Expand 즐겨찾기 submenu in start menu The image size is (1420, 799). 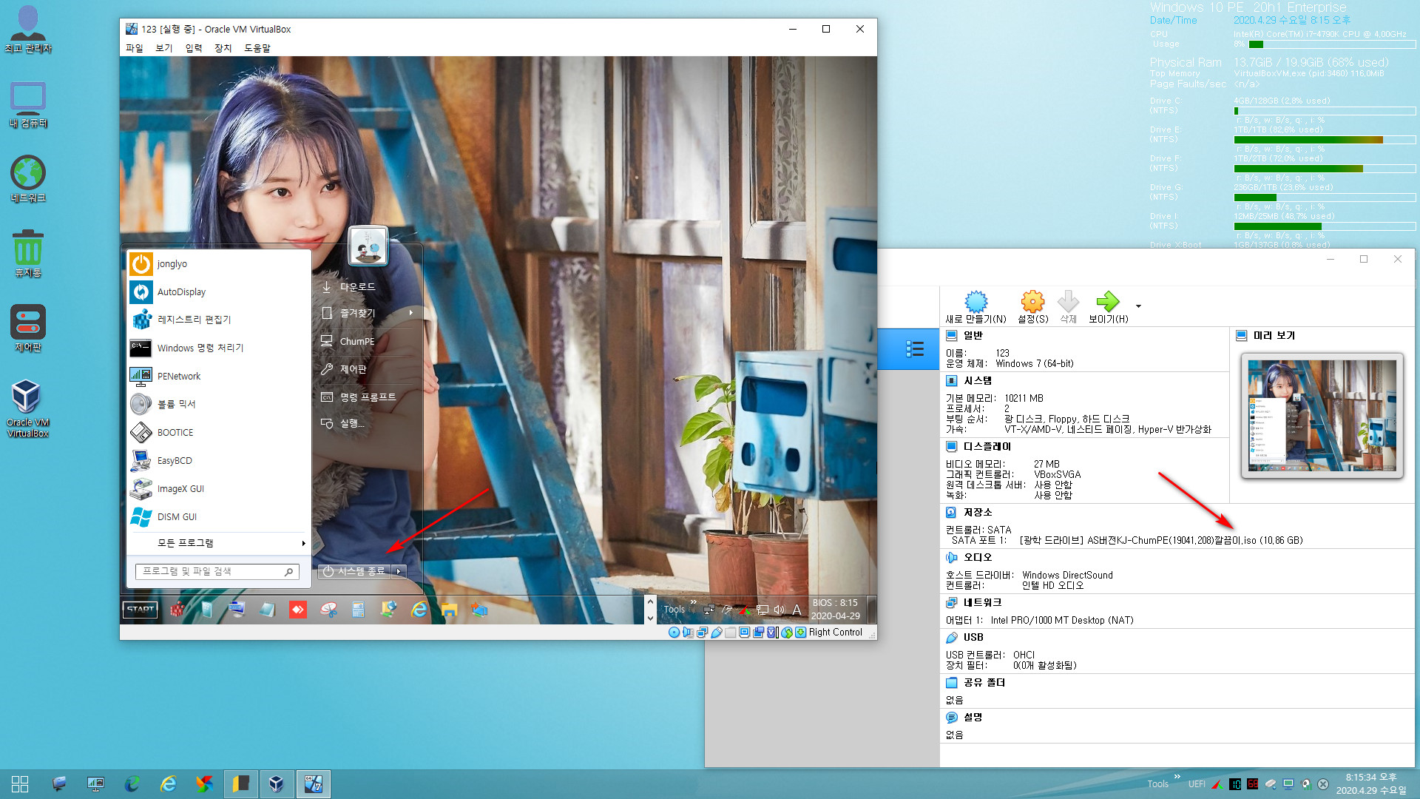tap(367, 313)
